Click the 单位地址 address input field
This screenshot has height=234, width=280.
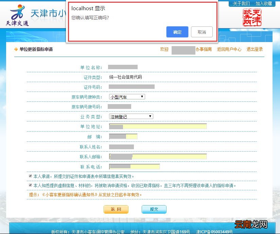[x=157, y=126]
